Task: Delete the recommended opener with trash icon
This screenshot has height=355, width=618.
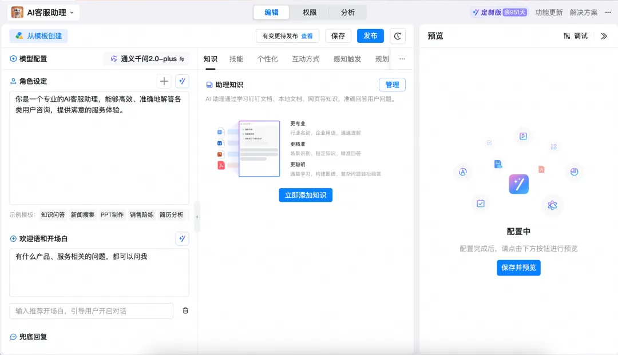Action: (x=185, y=310)
